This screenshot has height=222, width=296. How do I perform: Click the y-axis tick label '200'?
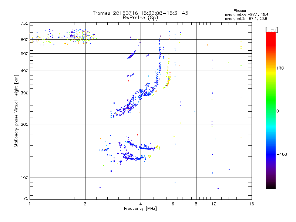pyautogui.click(x=24, y=124)
